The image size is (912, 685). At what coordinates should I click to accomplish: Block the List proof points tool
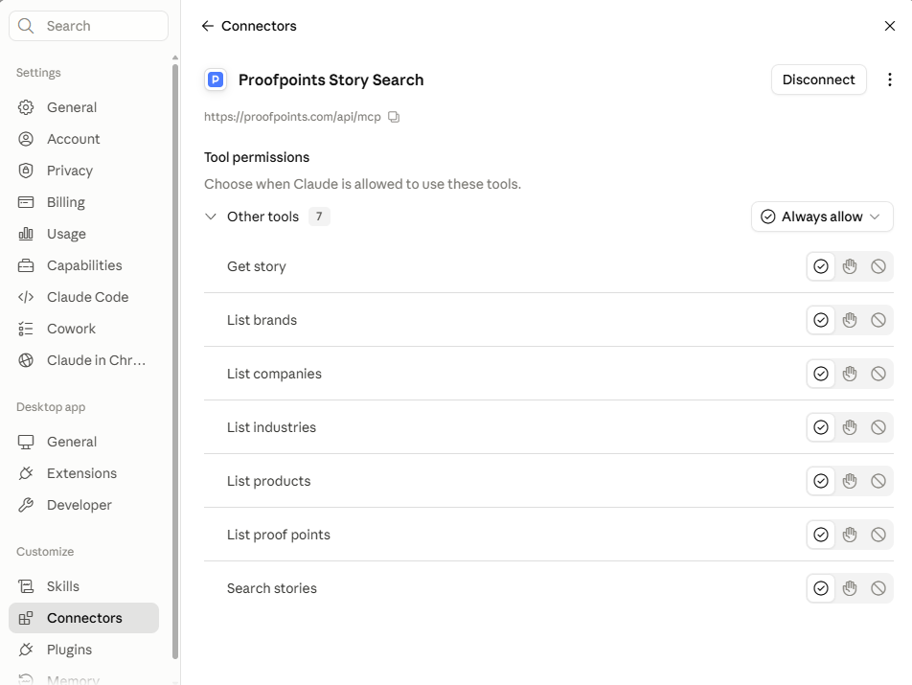tap(878, 535)
